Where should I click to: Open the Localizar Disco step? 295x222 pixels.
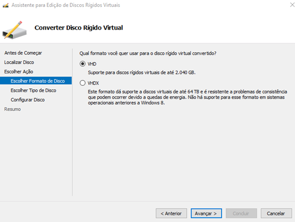(x=19, y=62)
